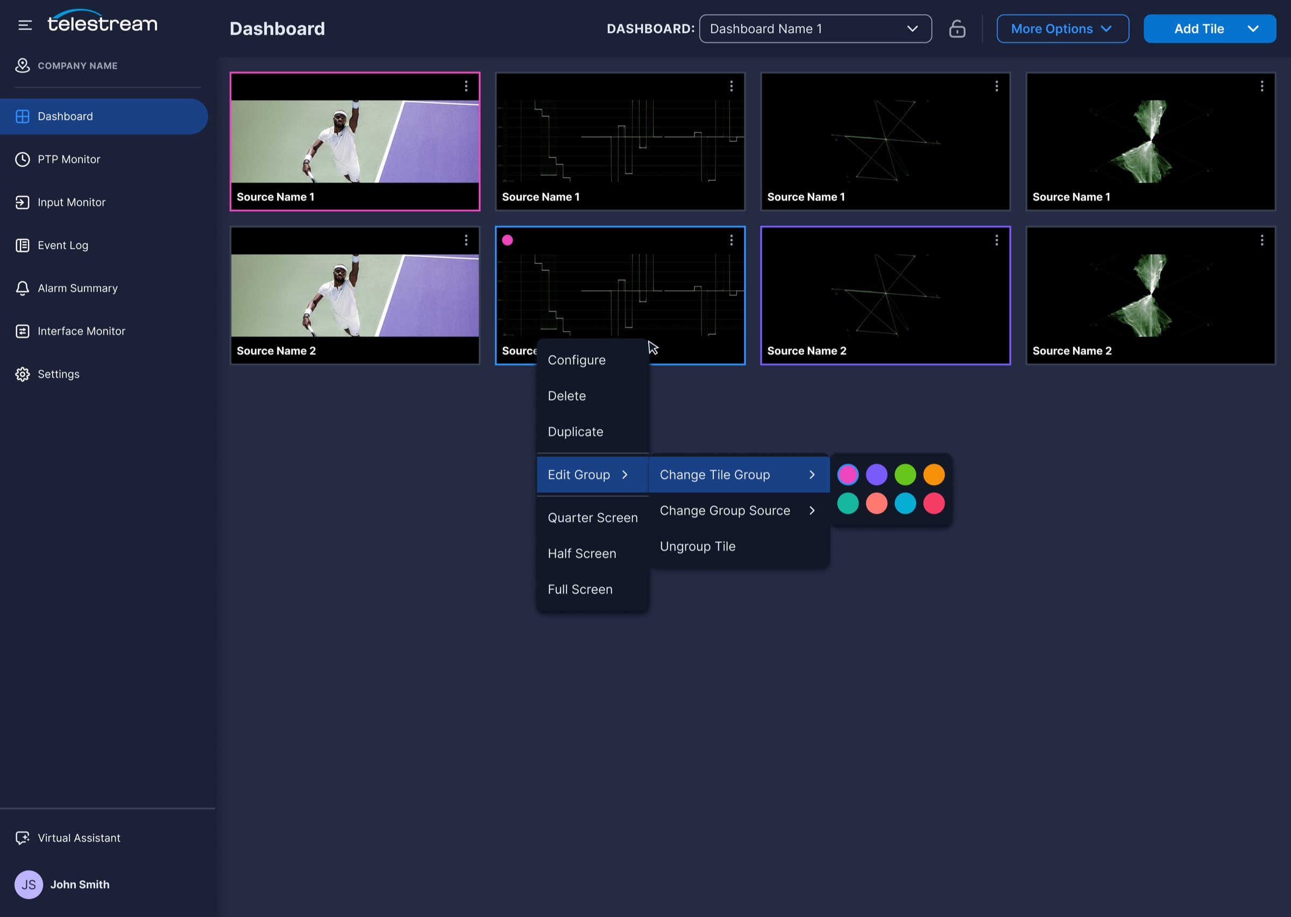Click the dashboard lock icon
The width and height of the screenshot is (1291, 917).
(x=957, y=29)
